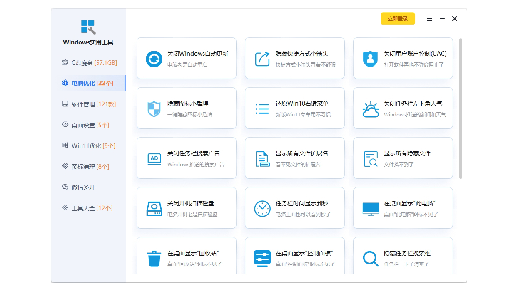Click the disk icon for 关闭开机扫描磁盘
Image resolution: width=518 pixels, height=291 pixels.
point(154,208)
